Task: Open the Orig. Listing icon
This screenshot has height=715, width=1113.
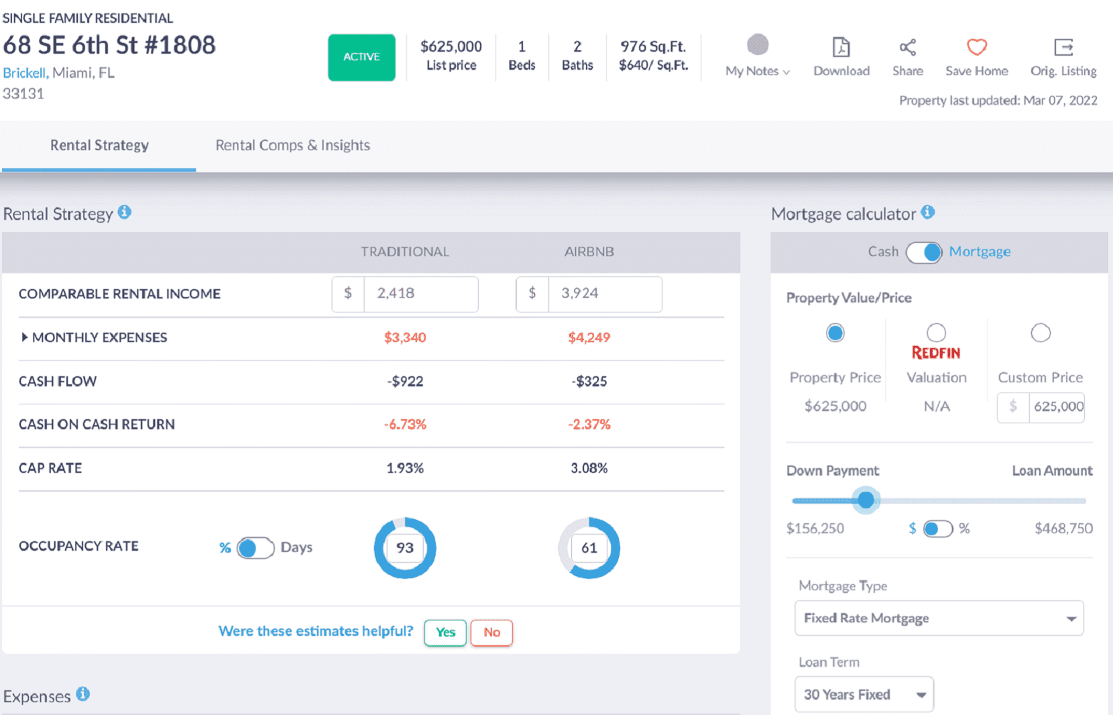Action: point(1063,48)
